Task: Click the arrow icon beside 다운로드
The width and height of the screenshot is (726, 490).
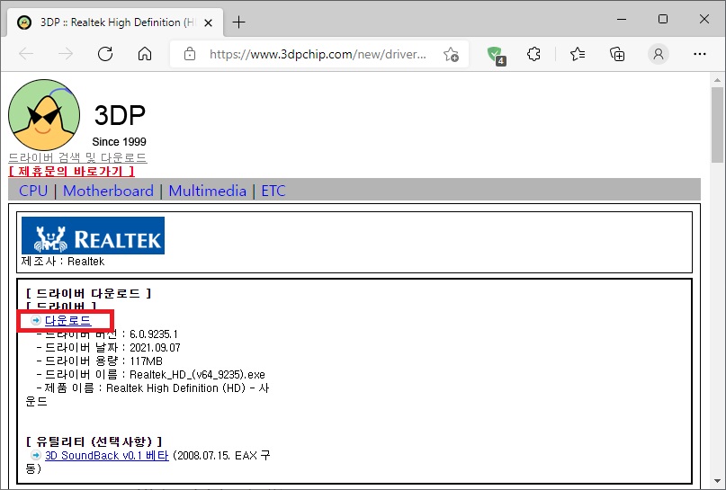Action: coord(36,320)
